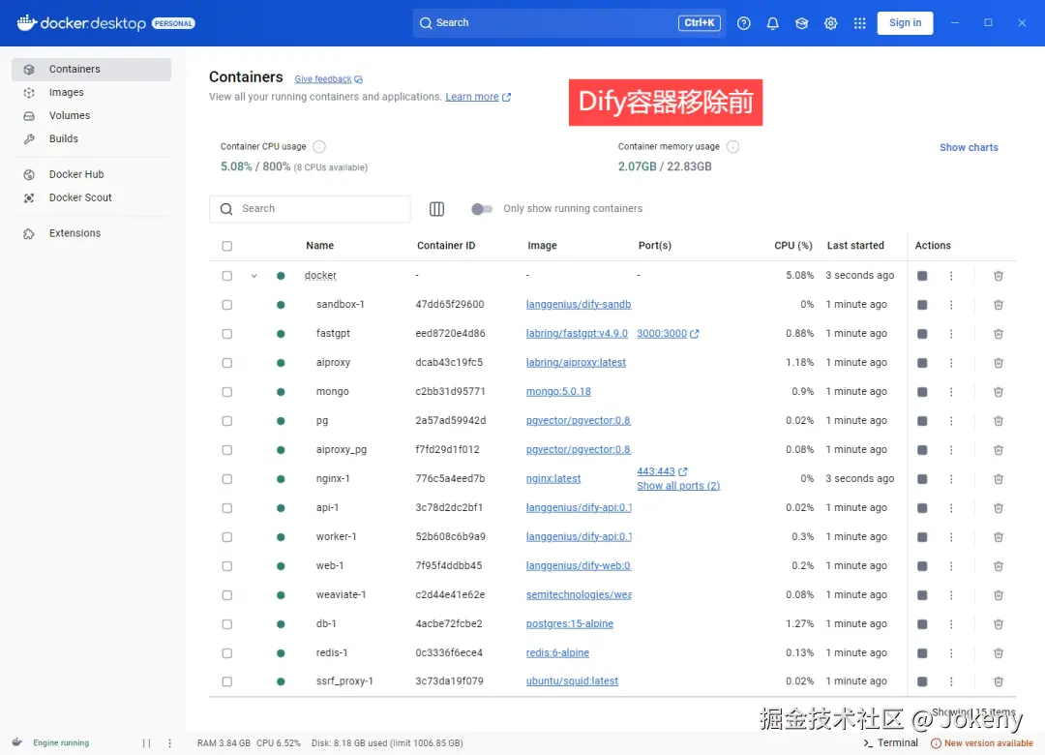1045x755 pixels.
Task: Show Container CPU usage info icon
Action: pos(319,147)
